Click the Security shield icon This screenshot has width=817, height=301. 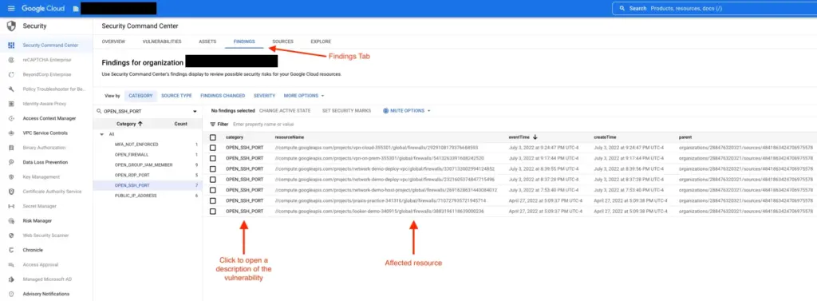click(11, 26)
